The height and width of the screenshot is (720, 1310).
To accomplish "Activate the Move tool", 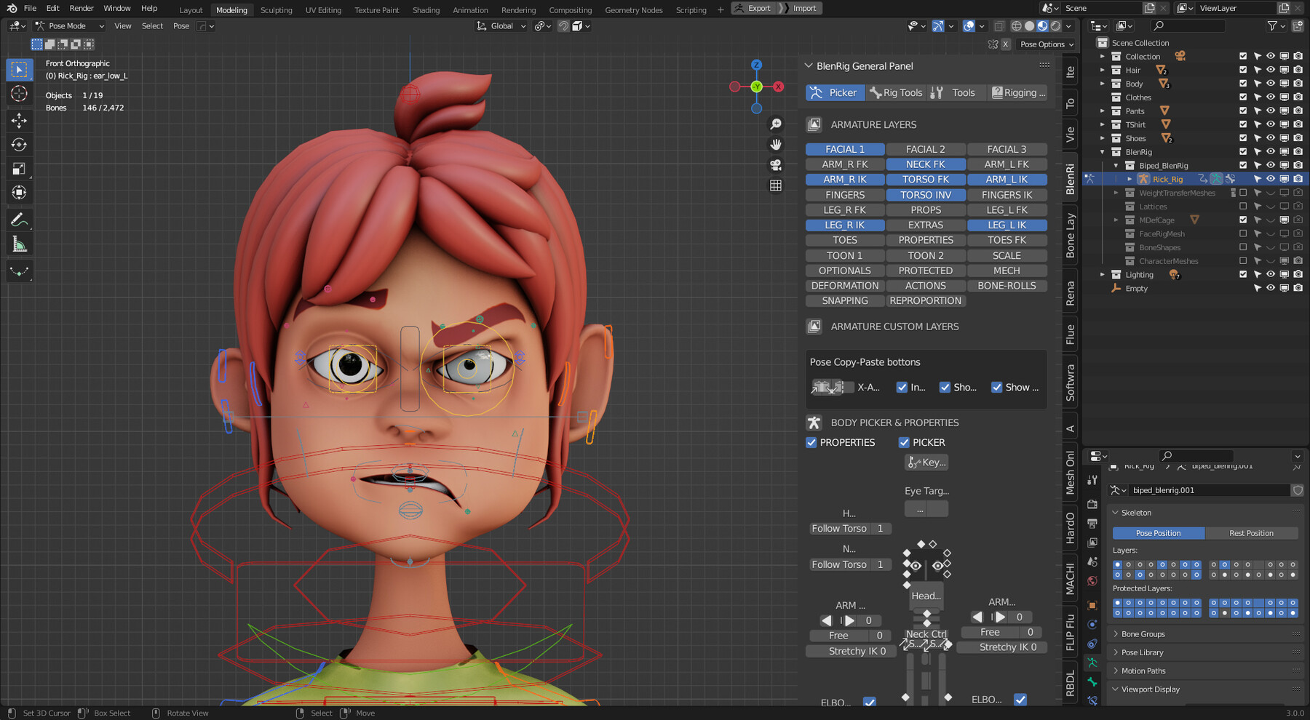I will tap(20, 120).
